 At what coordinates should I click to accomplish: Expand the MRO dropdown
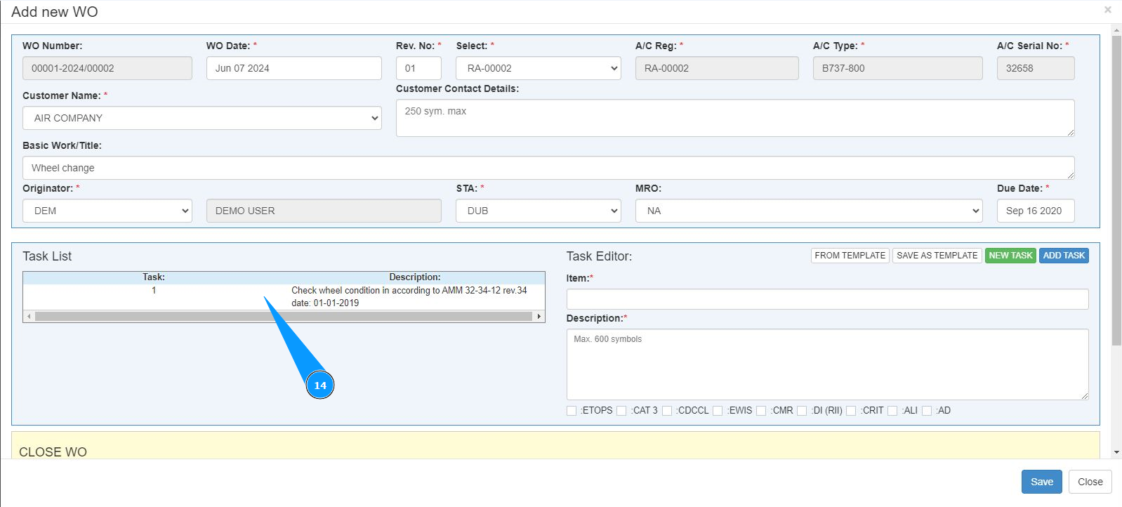tap(808, 211)
